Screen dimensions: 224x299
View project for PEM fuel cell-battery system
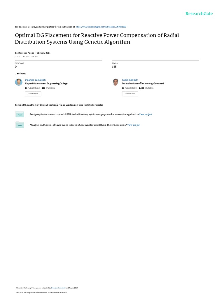point(146,114)
